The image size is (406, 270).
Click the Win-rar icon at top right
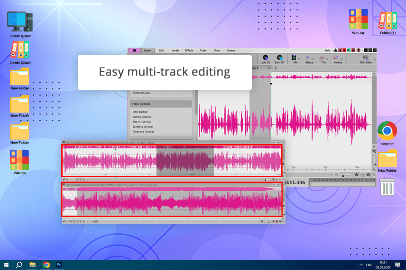tap(358, 19)
